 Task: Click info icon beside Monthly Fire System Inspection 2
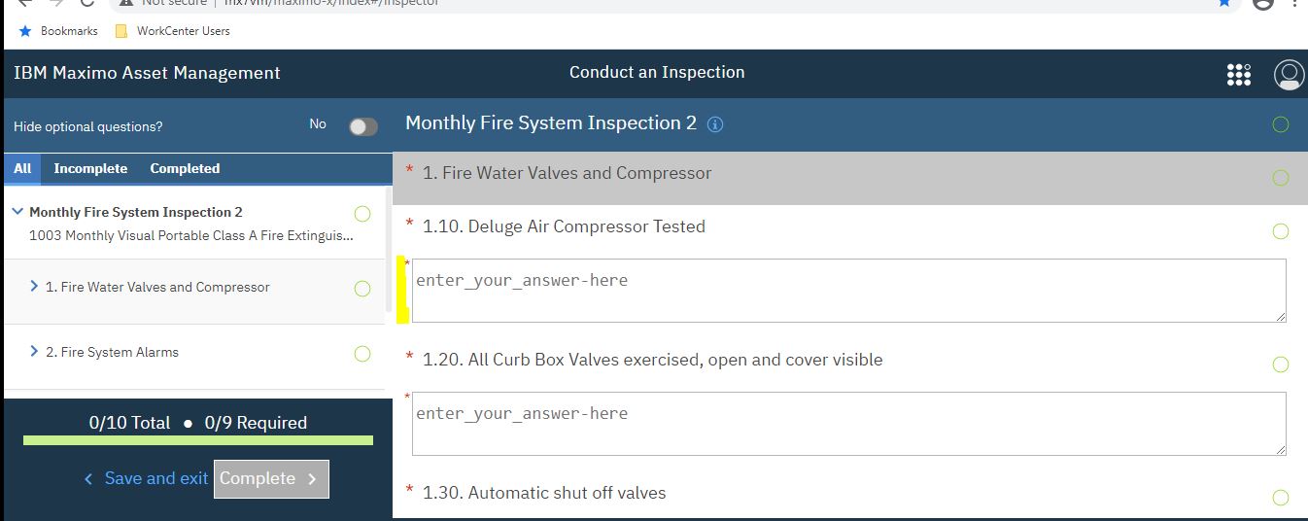[715, 124]
